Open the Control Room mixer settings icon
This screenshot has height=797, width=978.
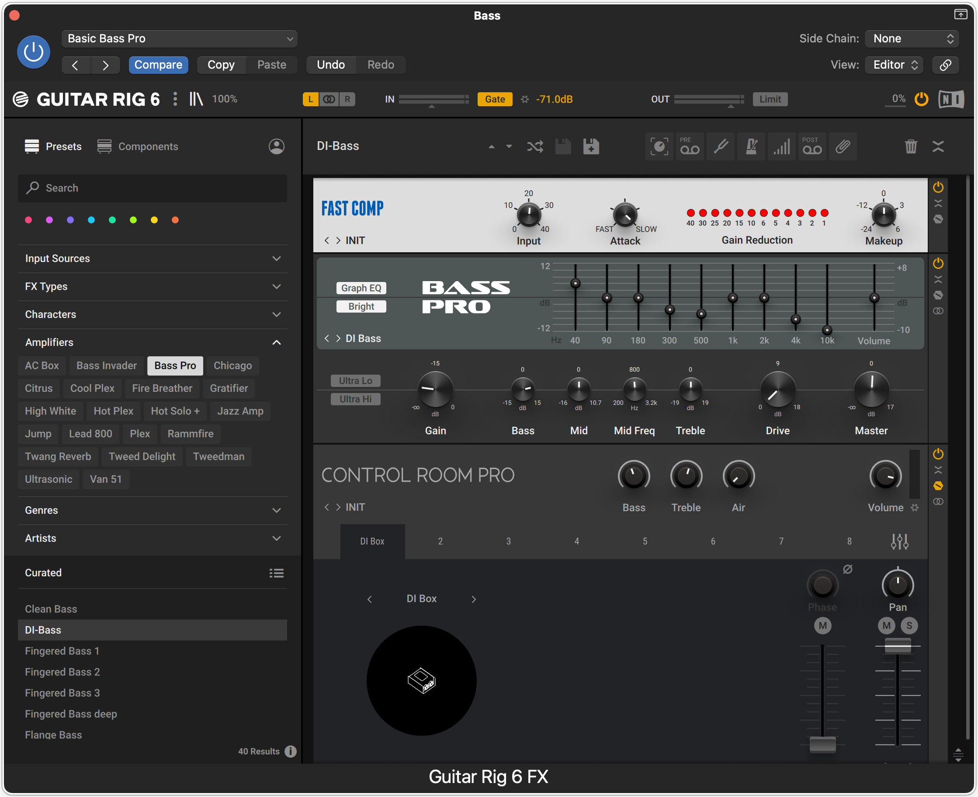899,541
